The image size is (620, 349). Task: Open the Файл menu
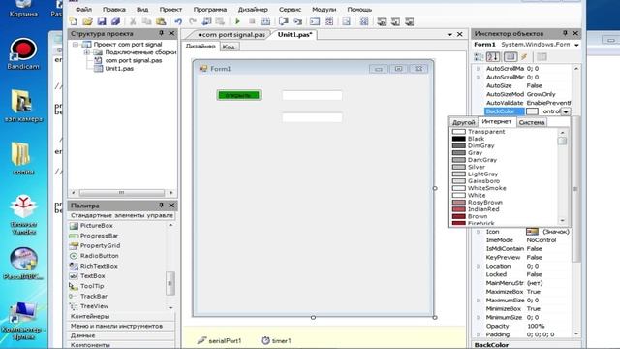84,9
